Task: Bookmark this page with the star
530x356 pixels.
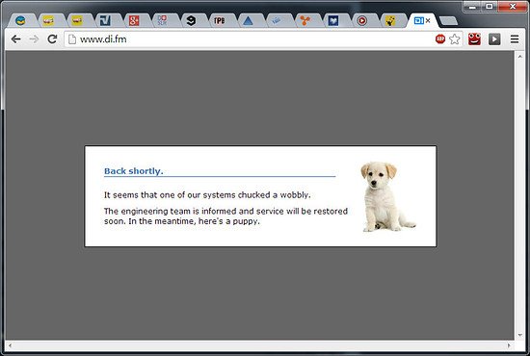Action: point(455,39)
